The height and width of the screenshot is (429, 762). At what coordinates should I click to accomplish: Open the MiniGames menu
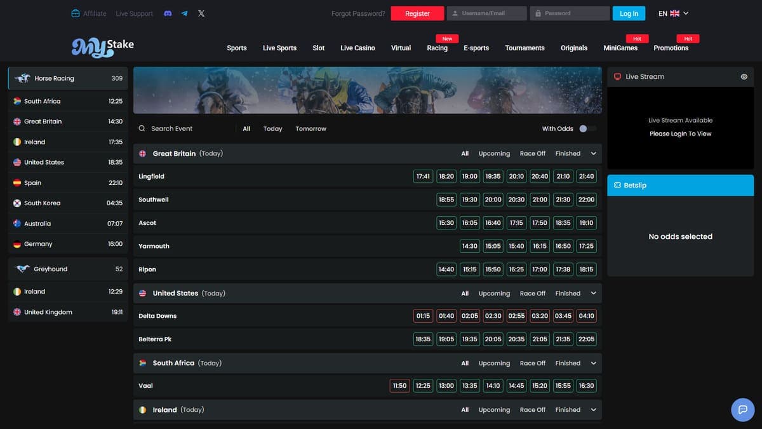click(620, 48)
